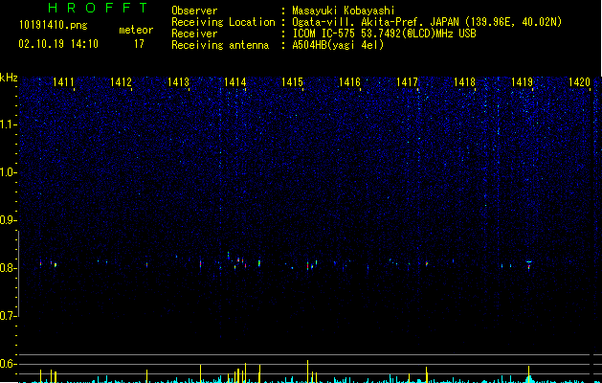Click the 1414 time axis marker
Viewport: 602px width, 383px height.
(235, 82)
